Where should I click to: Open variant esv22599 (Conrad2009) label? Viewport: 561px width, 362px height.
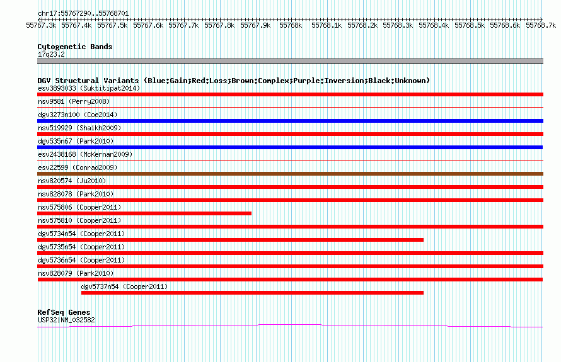(78, 167)
